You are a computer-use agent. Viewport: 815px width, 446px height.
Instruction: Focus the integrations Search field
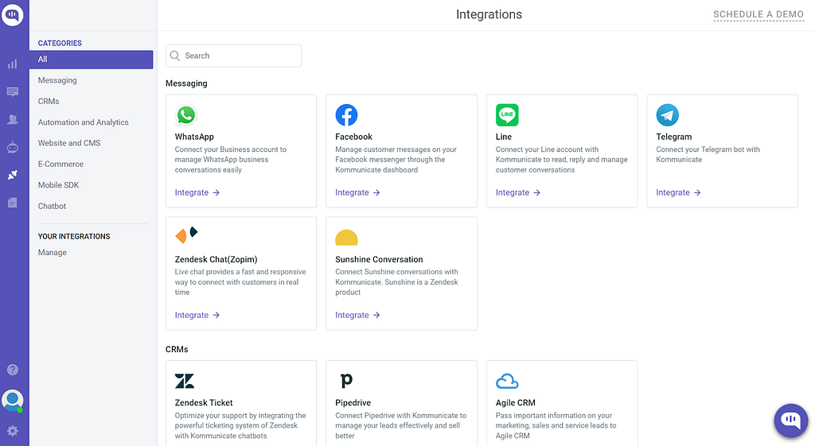[x=239, y=56]
